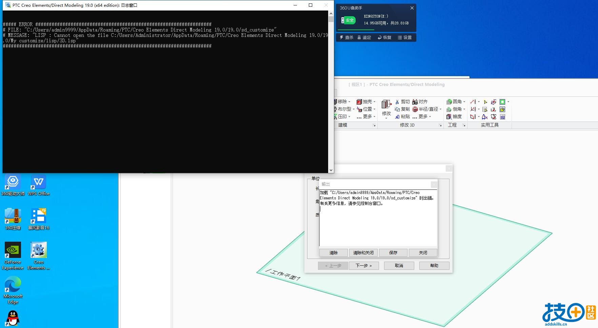
Task: Click the blue calculator grid utility icon
Action: coord(502,117)
